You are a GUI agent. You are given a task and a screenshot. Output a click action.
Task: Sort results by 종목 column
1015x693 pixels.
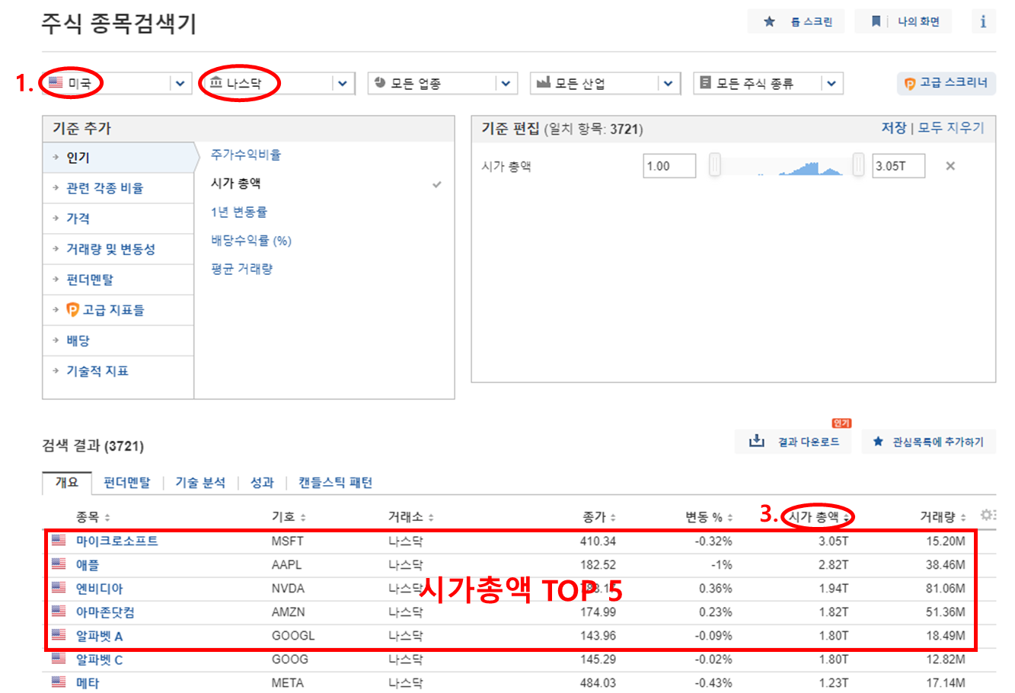click(x=93, y=517)
